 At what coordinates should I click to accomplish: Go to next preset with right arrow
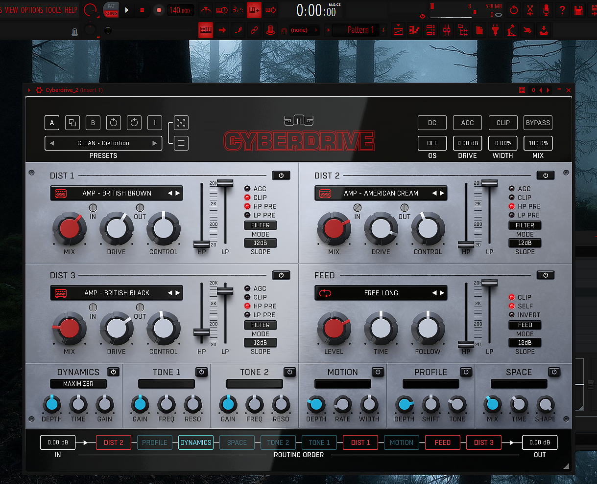[155, 143]
